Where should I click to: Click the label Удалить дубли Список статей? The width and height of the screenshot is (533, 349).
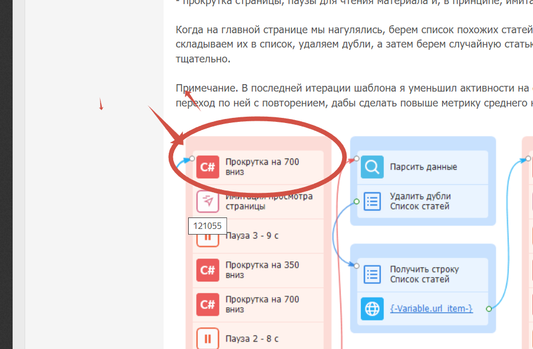coord(420,201)
